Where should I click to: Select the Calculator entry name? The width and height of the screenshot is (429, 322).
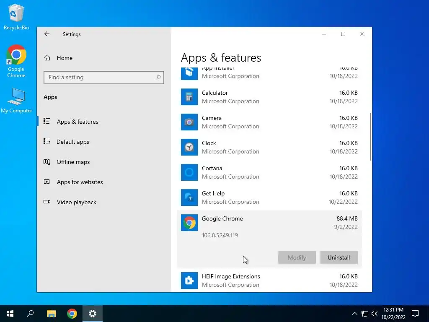click(x=215, y=93)
